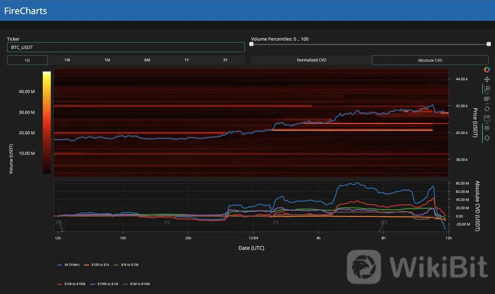The width and height of the screenshot is (495, 294).
Task: Click the Volume Percentiles right slider handle
Action: tap(488, 44)
